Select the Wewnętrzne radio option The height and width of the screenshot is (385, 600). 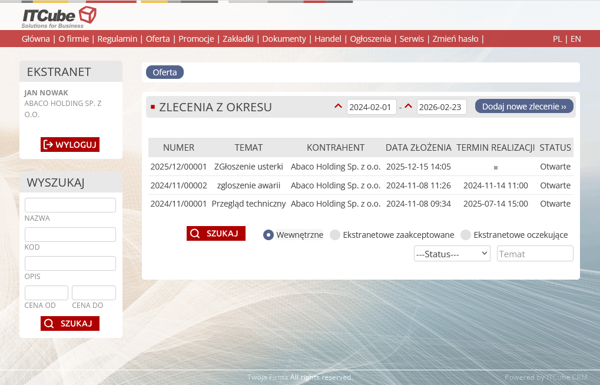coord(268,235)
